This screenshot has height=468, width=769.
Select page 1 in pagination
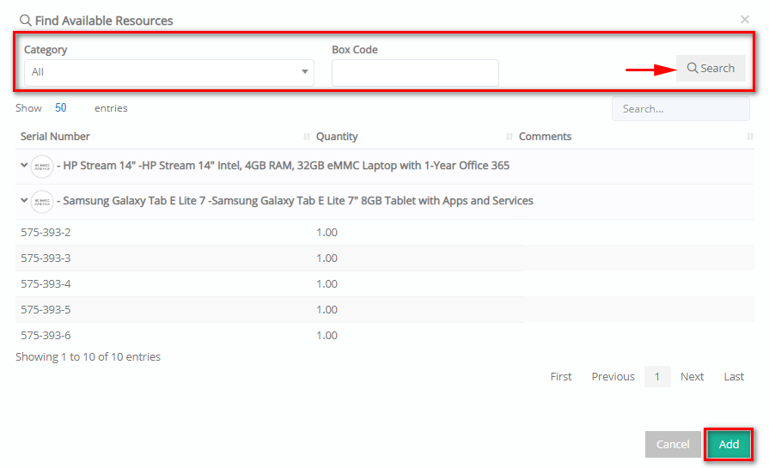coord(657,376)
